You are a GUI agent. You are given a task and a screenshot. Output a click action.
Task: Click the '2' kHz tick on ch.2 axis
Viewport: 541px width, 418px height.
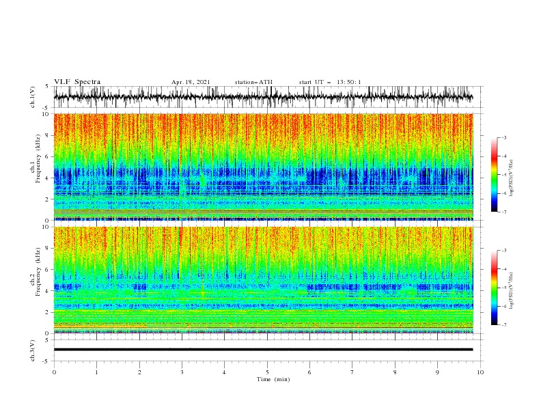click(48, 312)
